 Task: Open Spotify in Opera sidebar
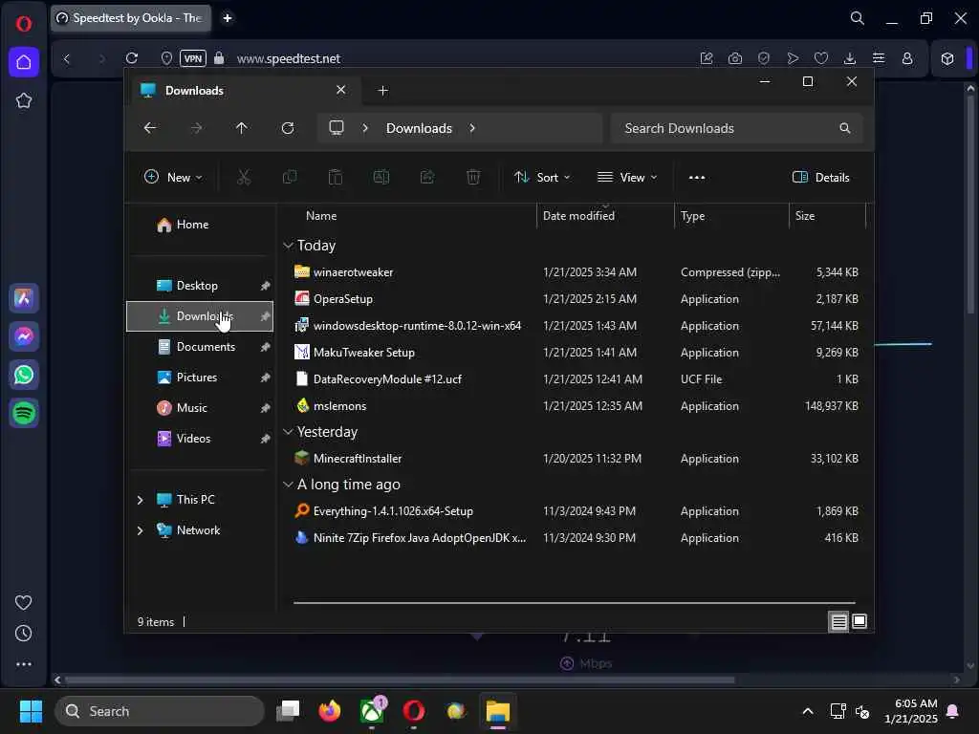(24, 413)
